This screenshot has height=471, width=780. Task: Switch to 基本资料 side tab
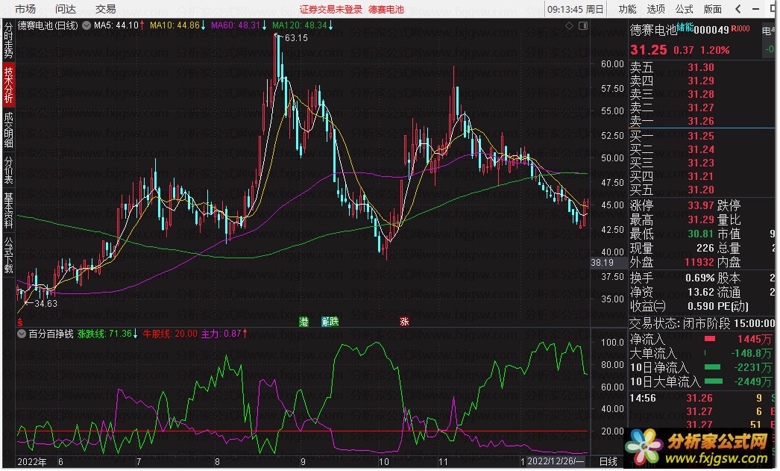coord(8,210)
